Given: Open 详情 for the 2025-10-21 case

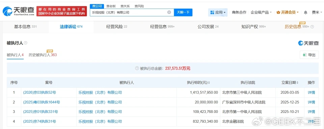Looking at the screenshot, I should tap(312, 112).
